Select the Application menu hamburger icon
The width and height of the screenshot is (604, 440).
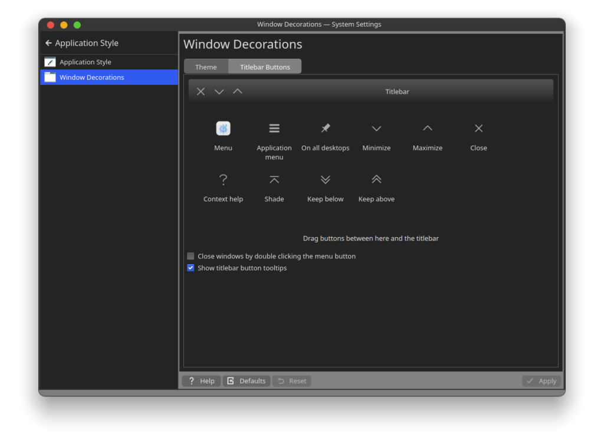[274, 129]
